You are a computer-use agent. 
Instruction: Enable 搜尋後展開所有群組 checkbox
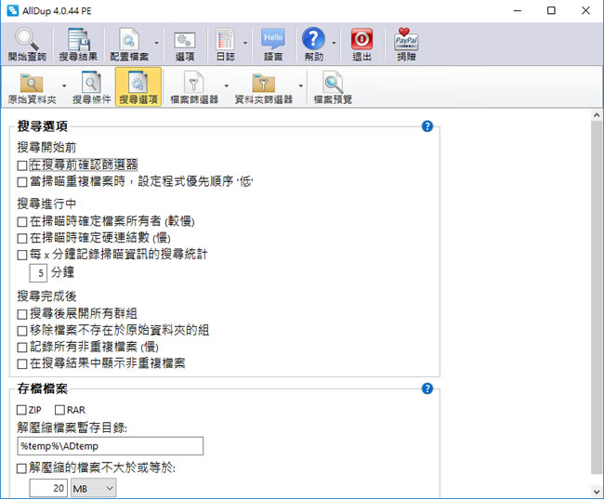(22, 314)
